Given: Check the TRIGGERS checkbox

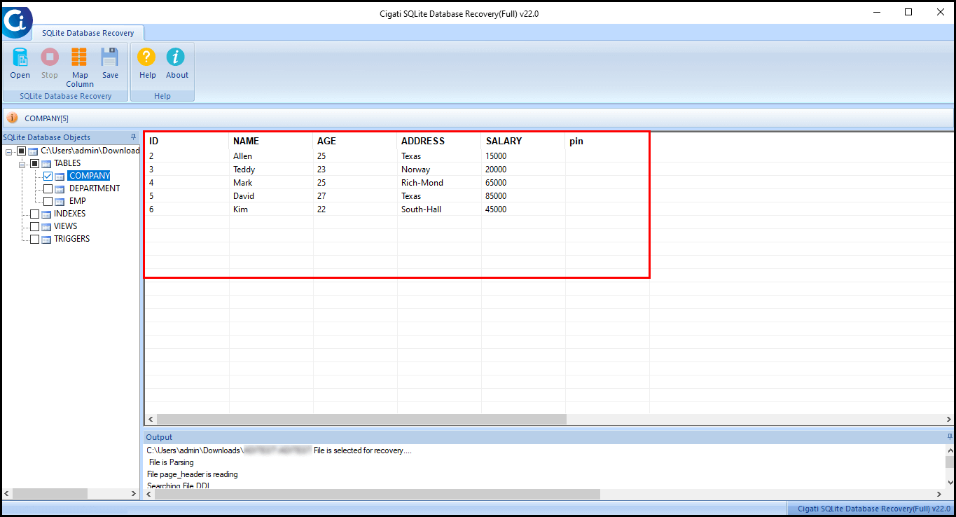Looking at the screenshot, I should [x=34, y=239].
